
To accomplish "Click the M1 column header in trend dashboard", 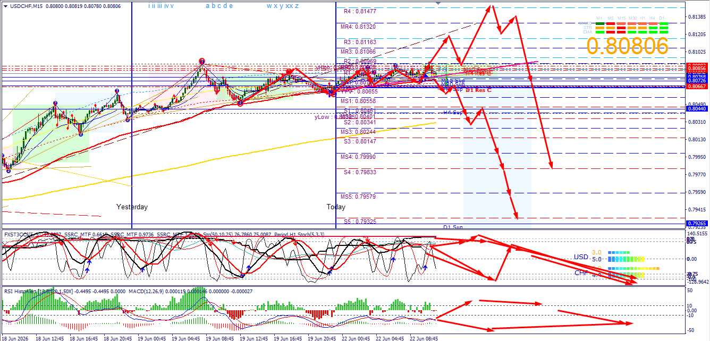I will 599,18.
